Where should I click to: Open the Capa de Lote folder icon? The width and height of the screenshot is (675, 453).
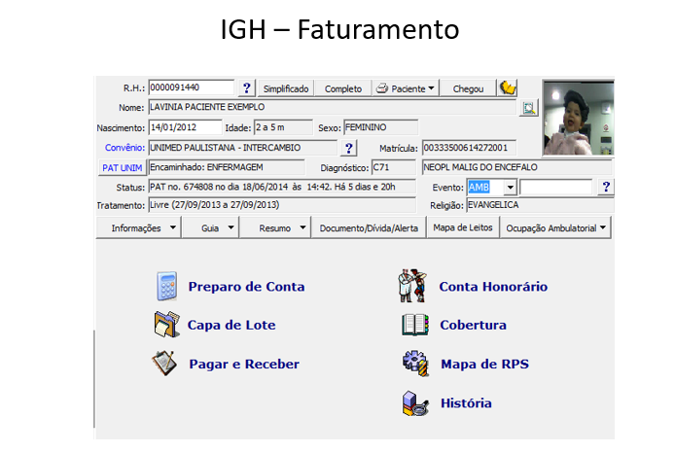pos(167,325)
